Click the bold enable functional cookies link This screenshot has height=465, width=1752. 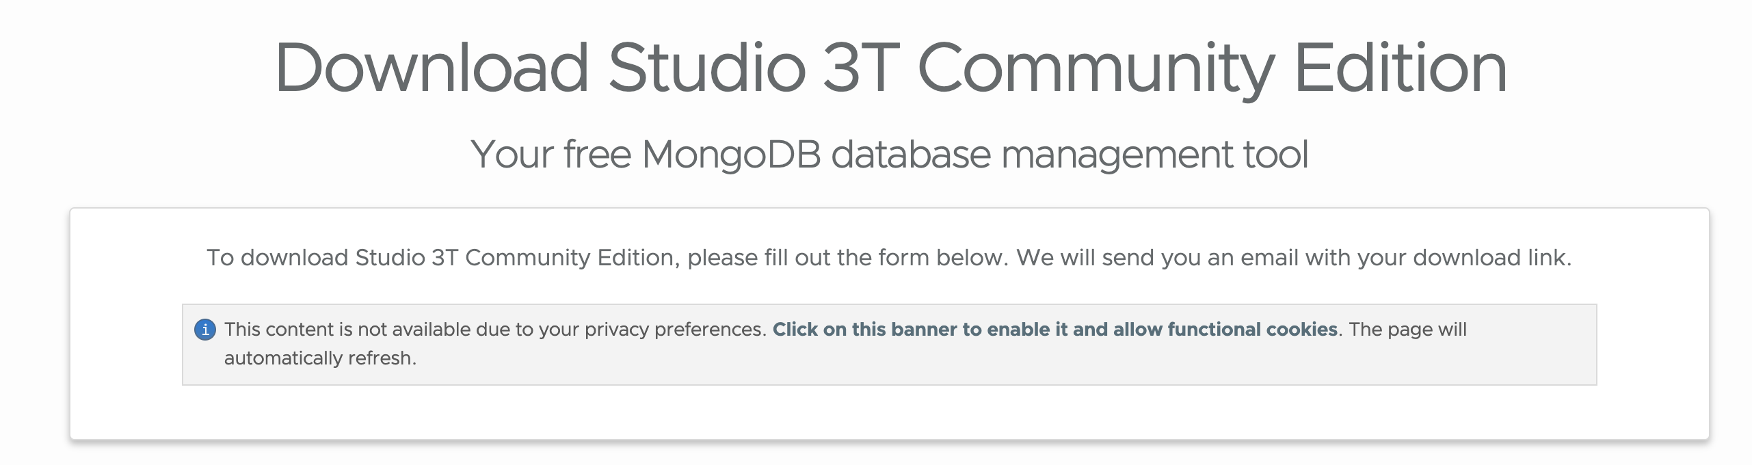point(1054,330)
